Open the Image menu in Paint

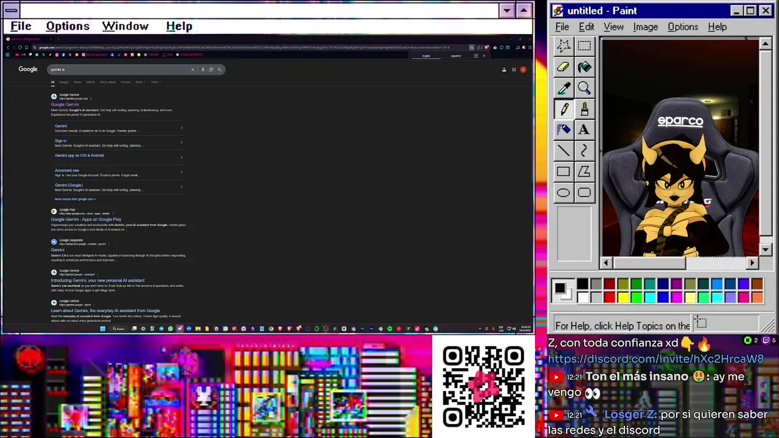[645, 27]
